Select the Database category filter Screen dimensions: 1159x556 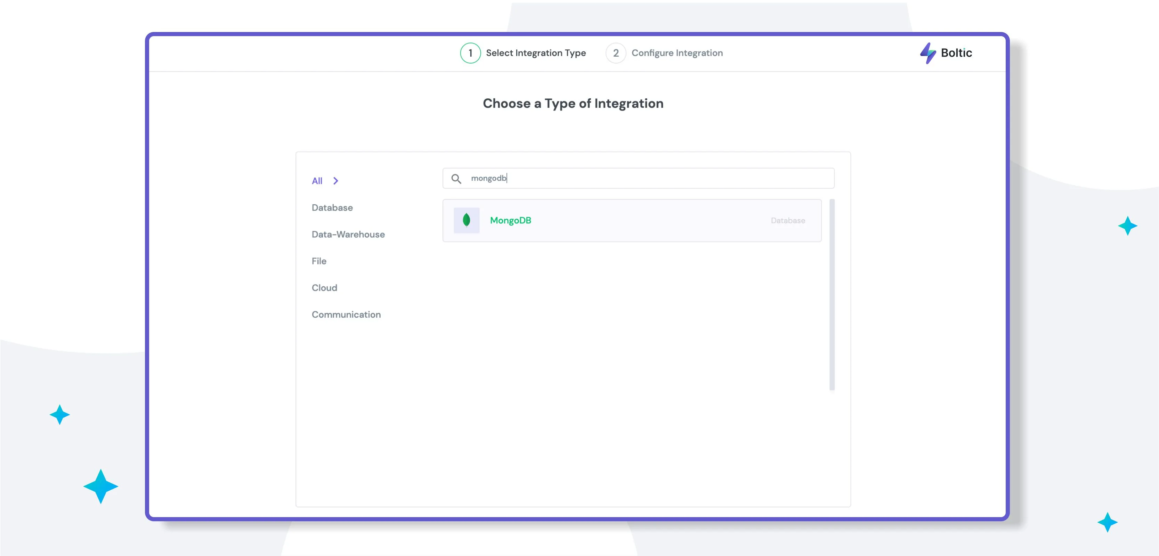pyautogui.click(x=332, y=208)
